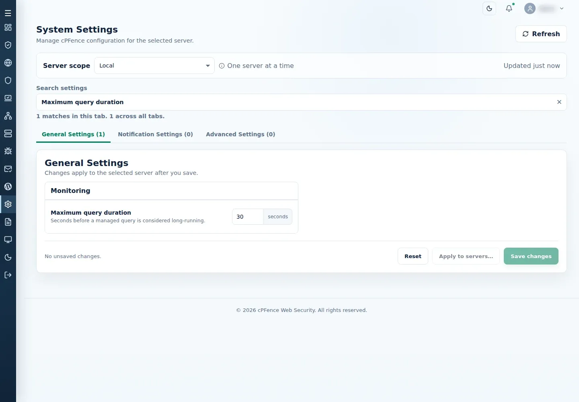Click the Updated just now status text

click(532, 66)
